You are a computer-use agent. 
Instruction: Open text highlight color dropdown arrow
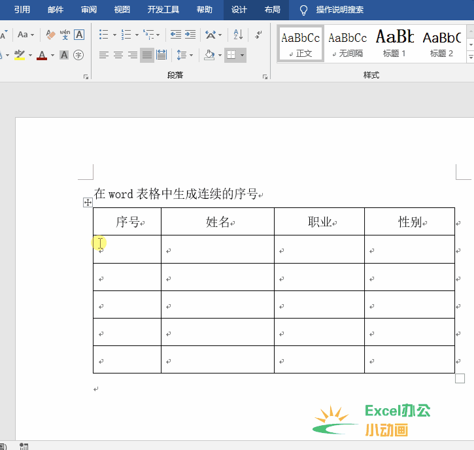(30, 55)
